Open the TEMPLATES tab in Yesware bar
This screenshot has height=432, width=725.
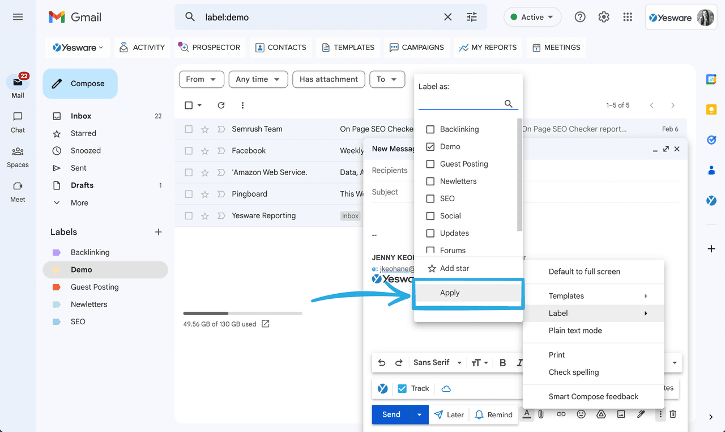tap(348, 48)
